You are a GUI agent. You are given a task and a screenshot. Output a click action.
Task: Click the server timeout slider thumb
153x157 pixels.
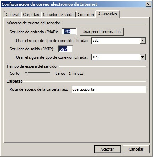27,73
